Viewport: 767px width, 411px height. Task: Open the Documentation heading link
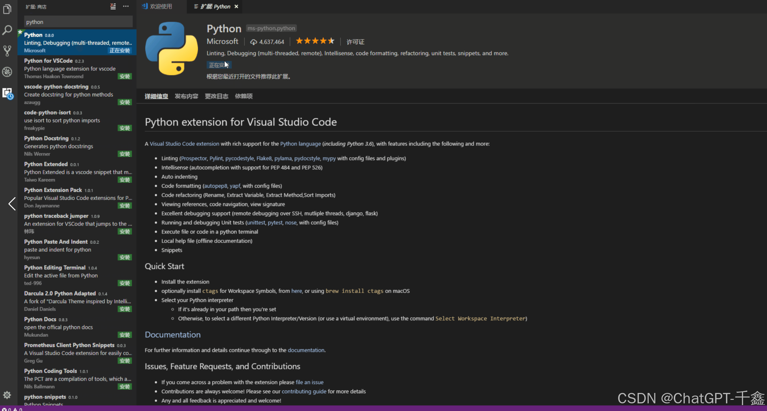pos(173,335)
